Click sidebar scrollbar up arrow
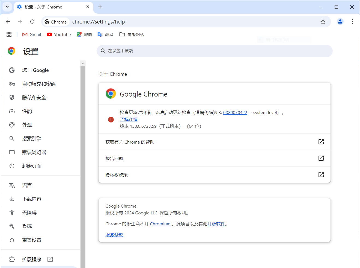 [83, 63]
